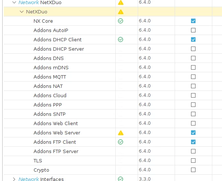The image size is (222, 181).
Task: Click warning icon on Network NetXDuo row
Action: pyautogui.click(x=121, y=2)
